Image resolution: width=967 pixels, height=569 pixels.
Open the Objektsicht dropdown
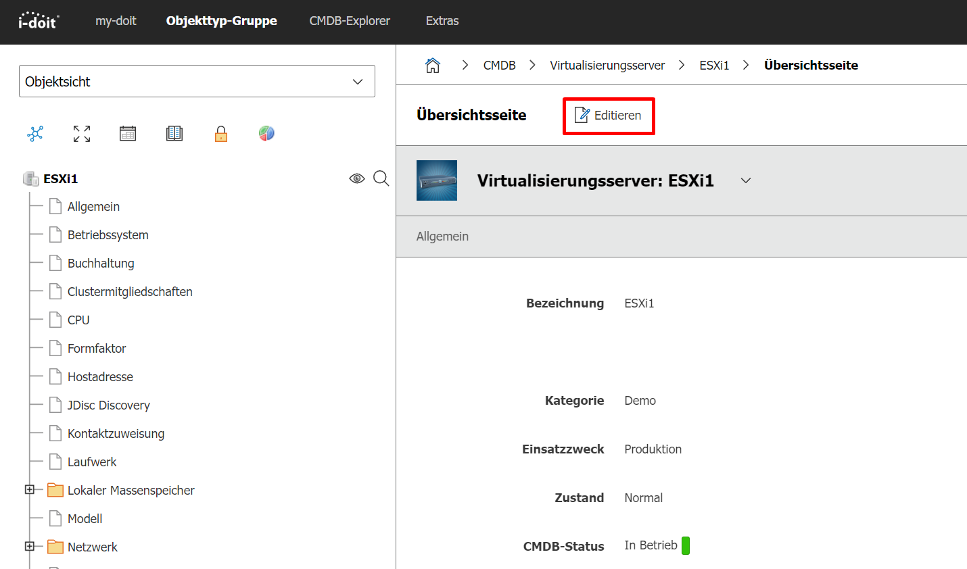(197, 81)
